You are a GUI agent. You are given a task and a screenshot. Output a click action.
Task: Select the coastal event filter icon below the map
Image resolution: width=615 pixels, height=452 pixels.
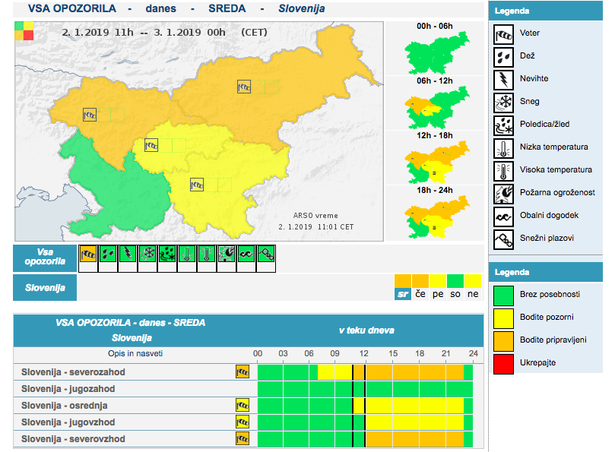coord(246,254)
